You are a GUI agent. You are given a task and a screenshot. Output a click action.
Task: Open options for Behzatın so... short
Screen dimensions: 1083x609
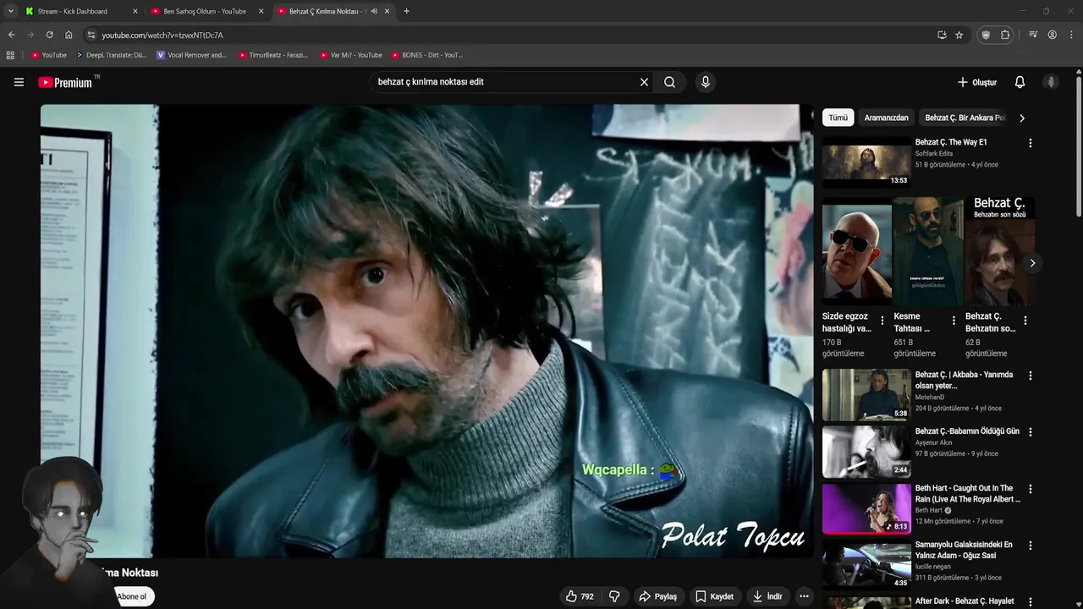point(1025,321)
